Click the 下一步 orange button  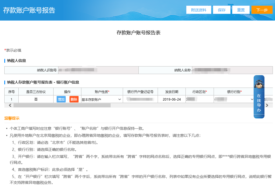(x=261, y=9)
